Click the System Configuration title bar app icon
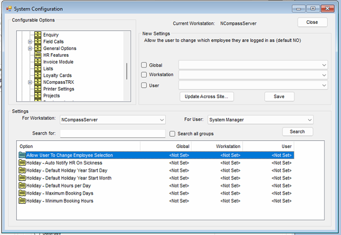Image resolution: width=341 pixels, height=235 pixels. pos(9,9)
